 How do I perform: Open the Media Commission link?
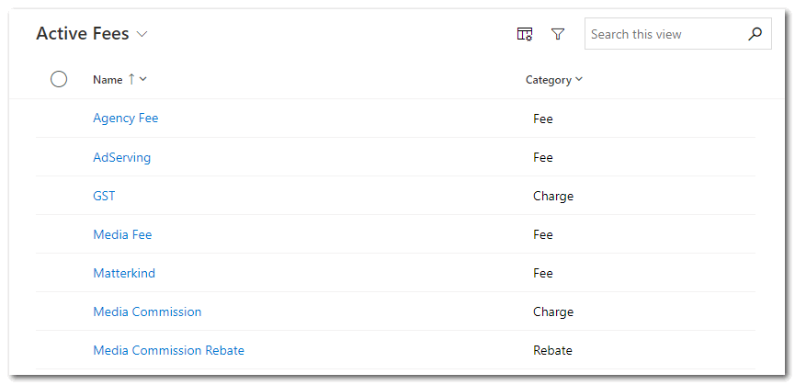[x=147, y=311]
